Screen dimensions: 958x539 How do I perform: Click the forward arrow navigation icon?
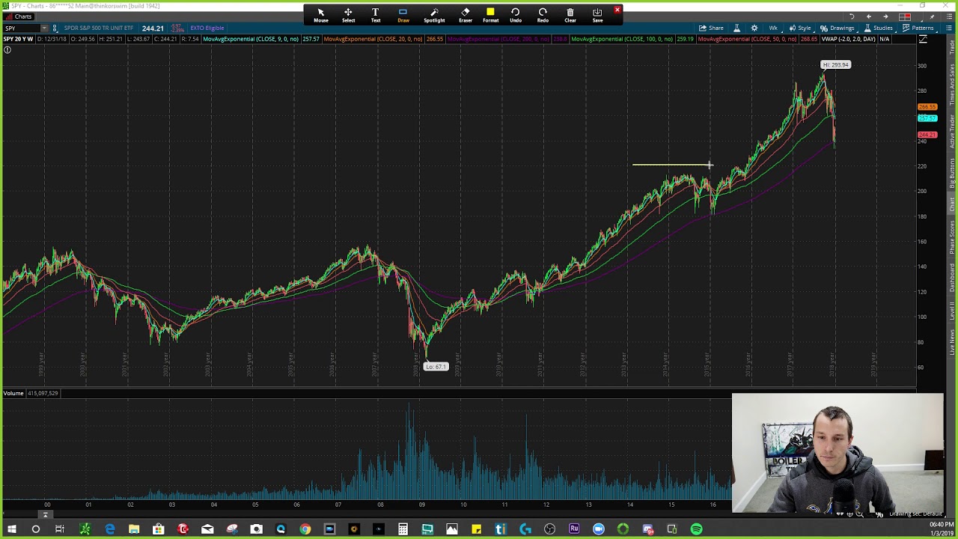tap(885, 16)
